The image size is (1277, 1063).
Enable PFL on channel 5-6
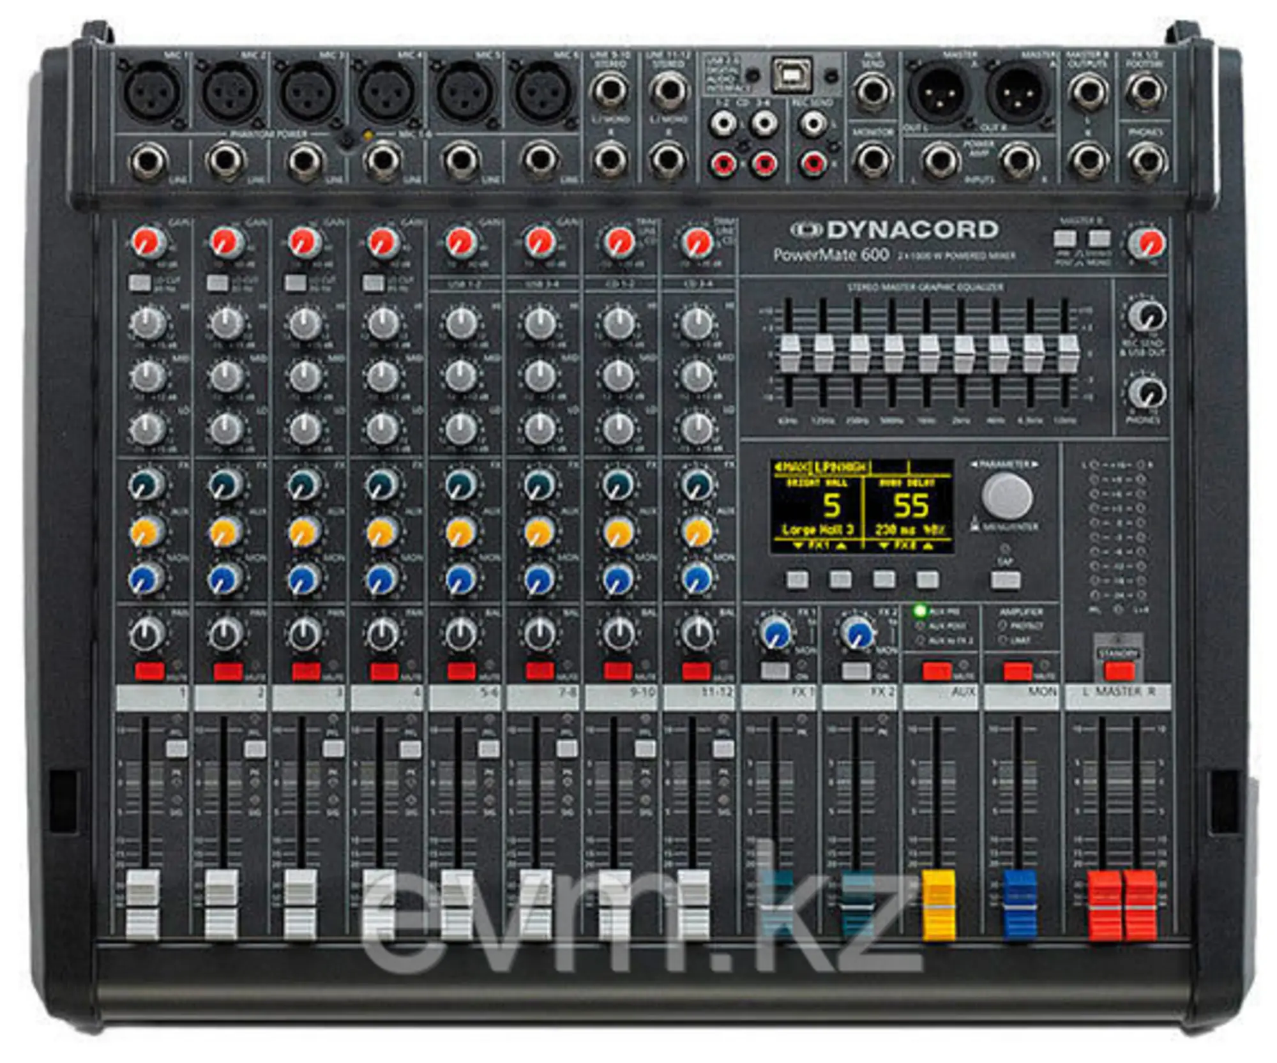point(489,749)
